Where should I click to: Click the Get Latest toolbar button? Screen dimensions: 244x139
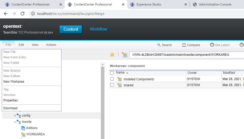(x=220, y=45)
